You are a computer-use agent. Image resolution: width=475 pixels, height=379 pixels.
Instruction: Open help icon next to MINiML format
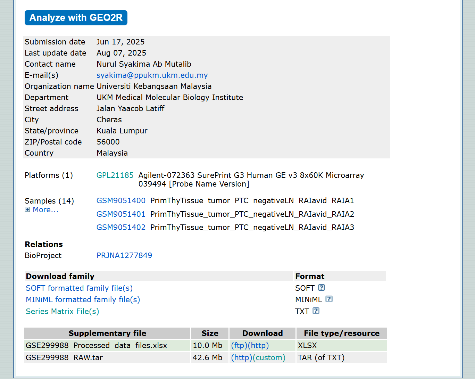click(329, 299)
